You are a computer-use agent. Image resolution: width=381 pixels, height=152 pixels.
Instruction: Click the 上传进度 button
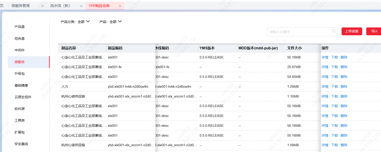click(351, 32)
